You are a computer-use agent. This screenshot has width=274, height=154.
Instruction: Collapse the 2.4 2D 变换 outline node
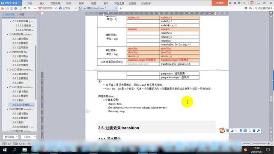[8, 70]
